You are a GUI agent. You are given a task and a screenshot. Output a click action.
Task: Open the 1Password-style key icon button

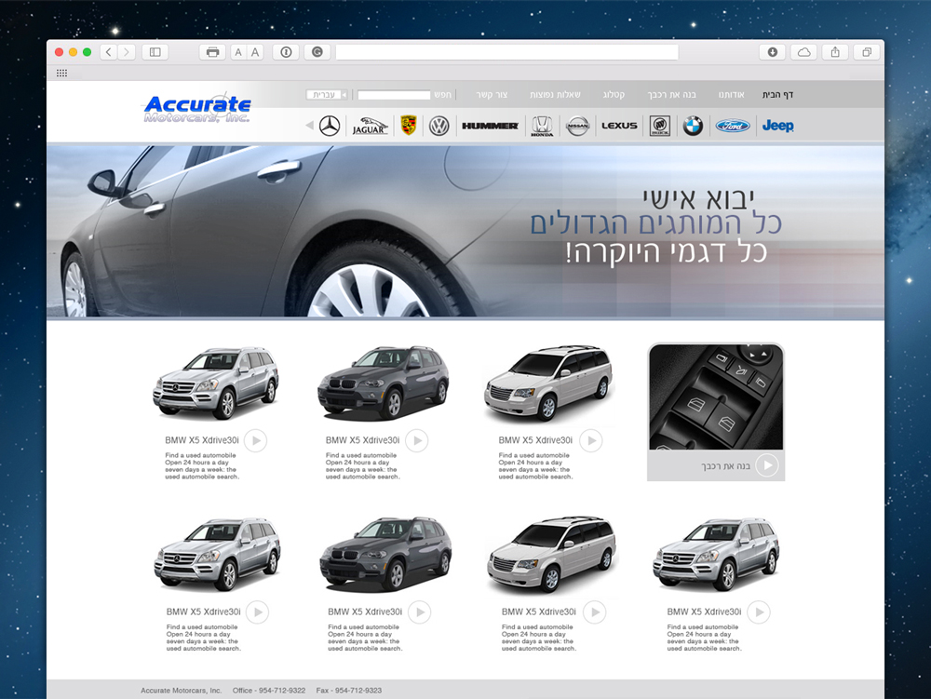pos(286,52)
